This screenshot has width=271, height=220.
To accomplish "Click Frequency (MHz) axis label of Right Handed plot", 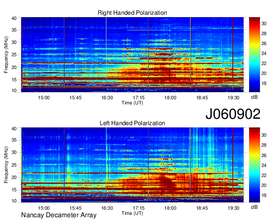I will [6, 55].
